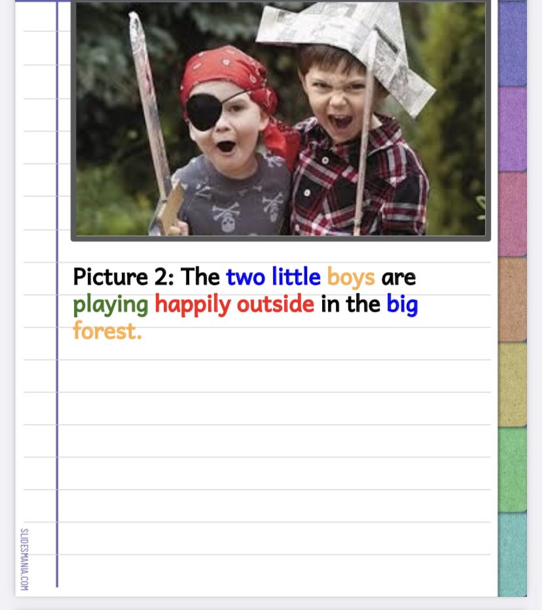Open the blue notebook divider tab
Screen dimensions: 542x610
[x=513, y=42]
